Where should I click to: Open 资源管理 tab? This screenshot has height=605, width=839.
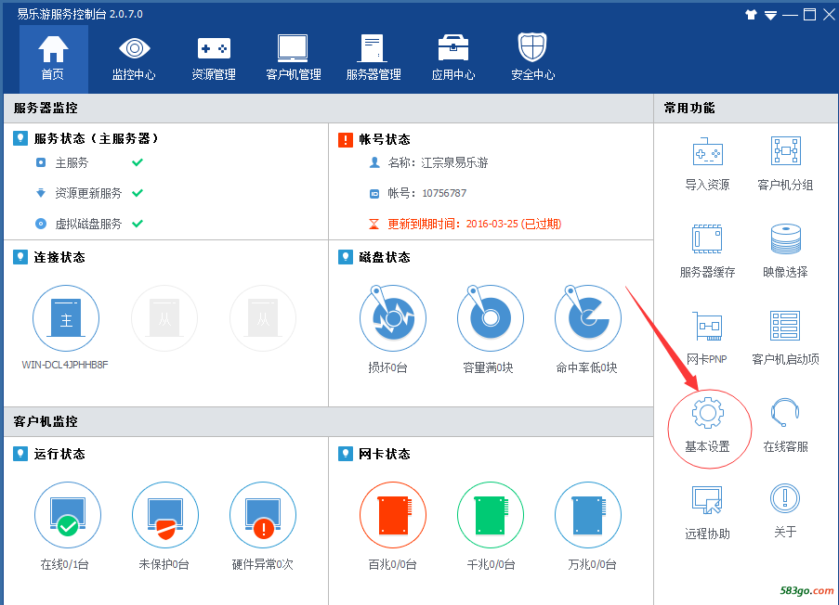[214, 58]
